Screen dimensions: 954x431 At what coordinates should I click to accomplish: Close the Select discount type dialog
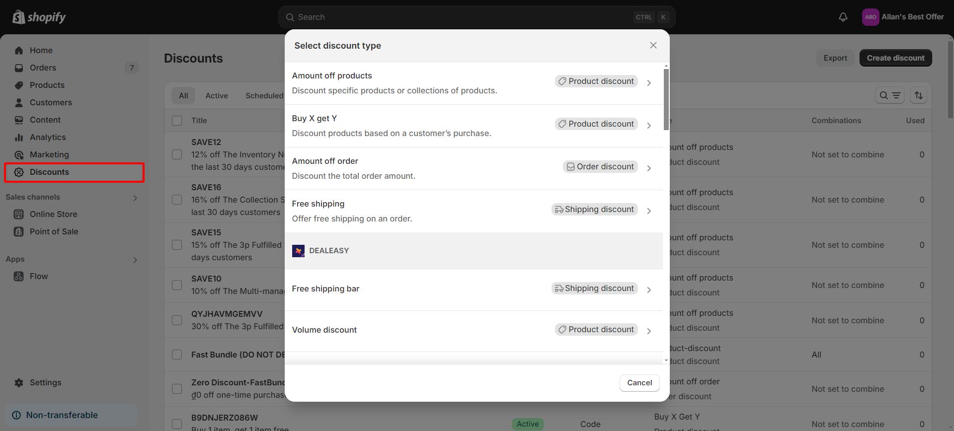click(653, 46)
